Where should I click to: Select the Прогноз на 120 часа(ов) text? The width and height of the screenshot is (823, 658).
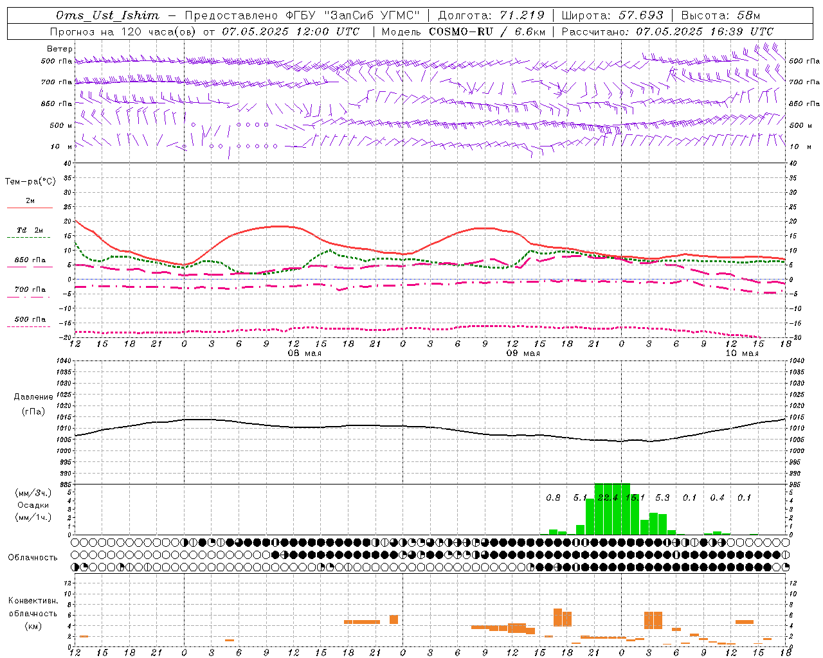(123, 31)
